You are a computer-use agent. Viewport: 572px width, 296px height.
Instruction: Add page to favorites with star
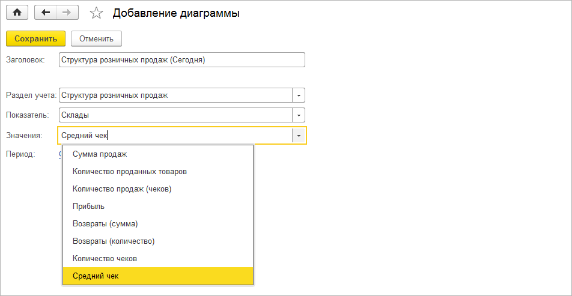coord(96,13)
